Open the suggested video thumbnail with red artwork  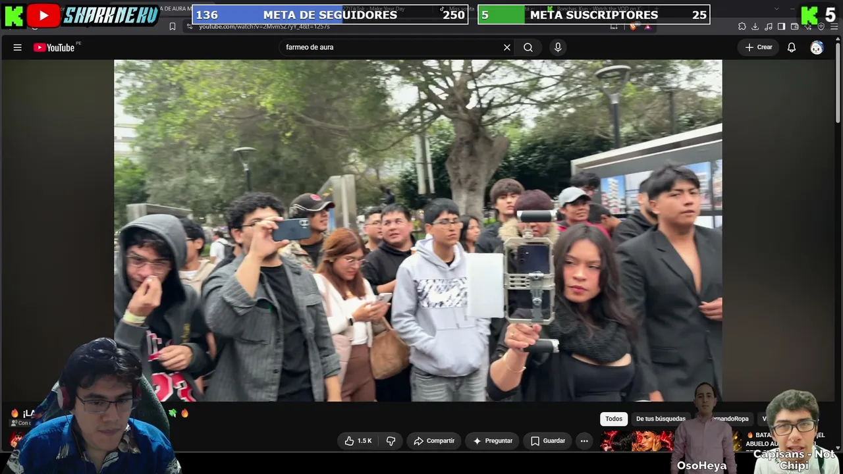[x=637, y=441]
